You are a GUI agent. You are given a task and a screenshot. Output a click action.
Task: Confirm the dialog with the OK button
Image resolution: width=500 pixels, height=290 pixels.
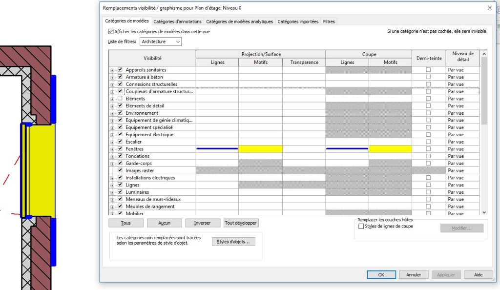point(381,275)
